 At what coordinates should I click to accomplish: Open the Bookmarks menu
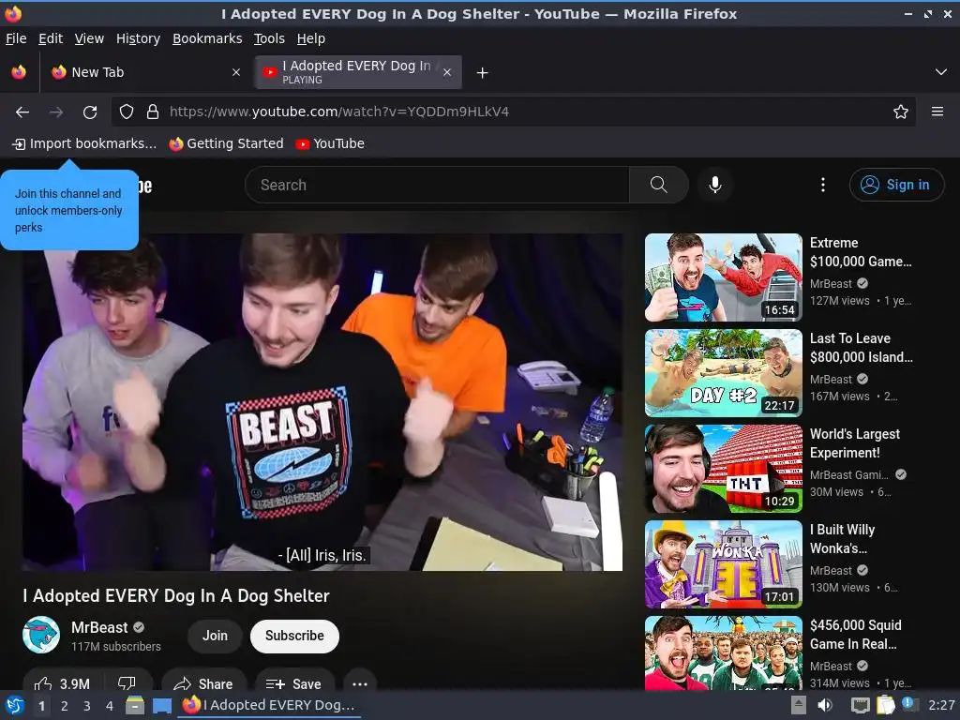coord(207,38)
